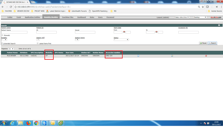The width and height of the screenshot is (223, 128).
Task: Check the Latest items first box
Action: click(37, 43)
